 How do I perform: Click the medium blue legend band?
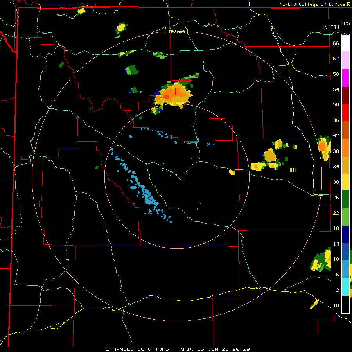click(x=345, y=251)
